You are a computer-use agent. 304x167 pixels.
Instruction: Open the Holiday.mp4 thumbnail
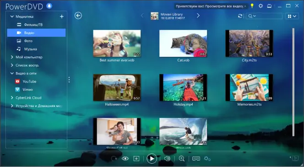(x=183, y=87)
